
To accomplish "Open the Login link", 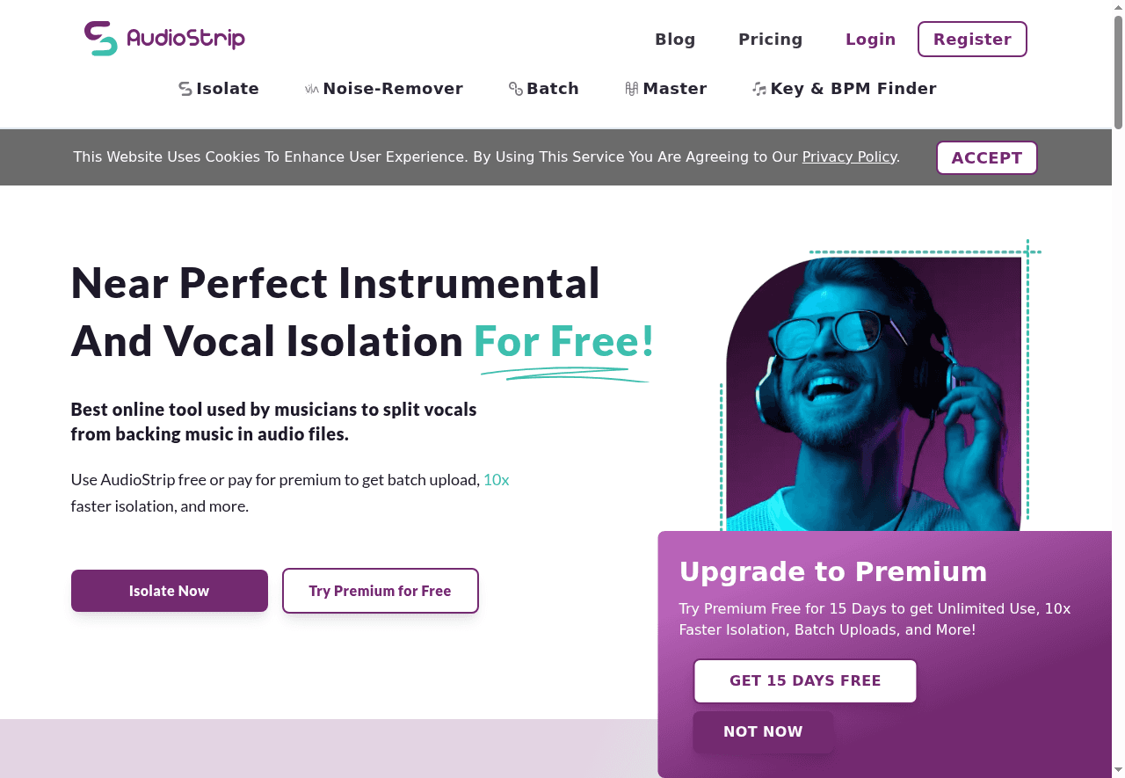I will 870,40.
